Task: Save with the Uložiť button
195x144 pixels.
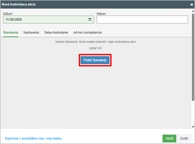Action: tap(169, 139)
